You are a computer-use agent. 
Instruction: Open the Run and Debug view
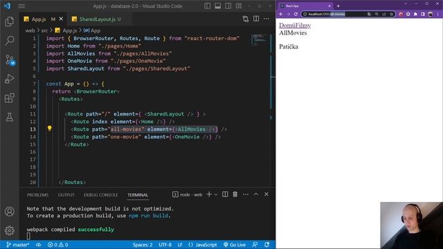(9, 79)
